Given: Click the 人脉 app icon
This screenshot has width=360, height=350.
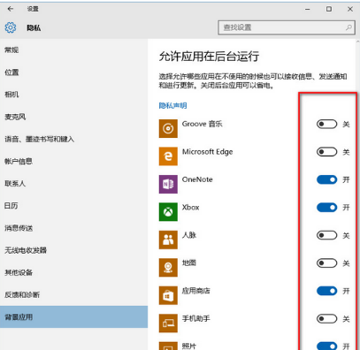Looking at the screenshot, I should (168, 240).
